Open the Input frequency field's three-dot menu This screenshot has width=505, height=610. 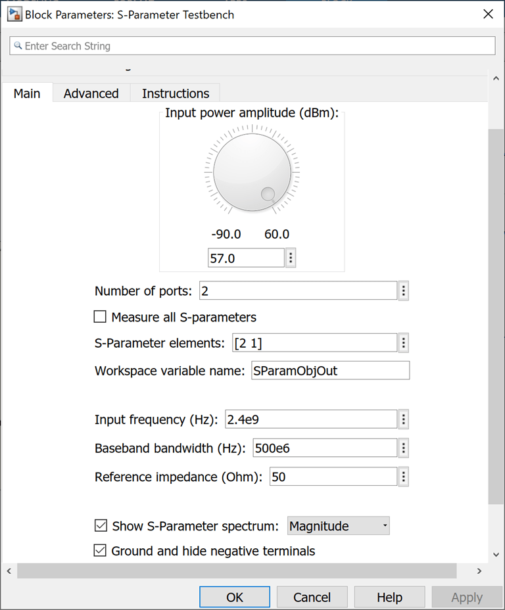[x=404, y=419]
